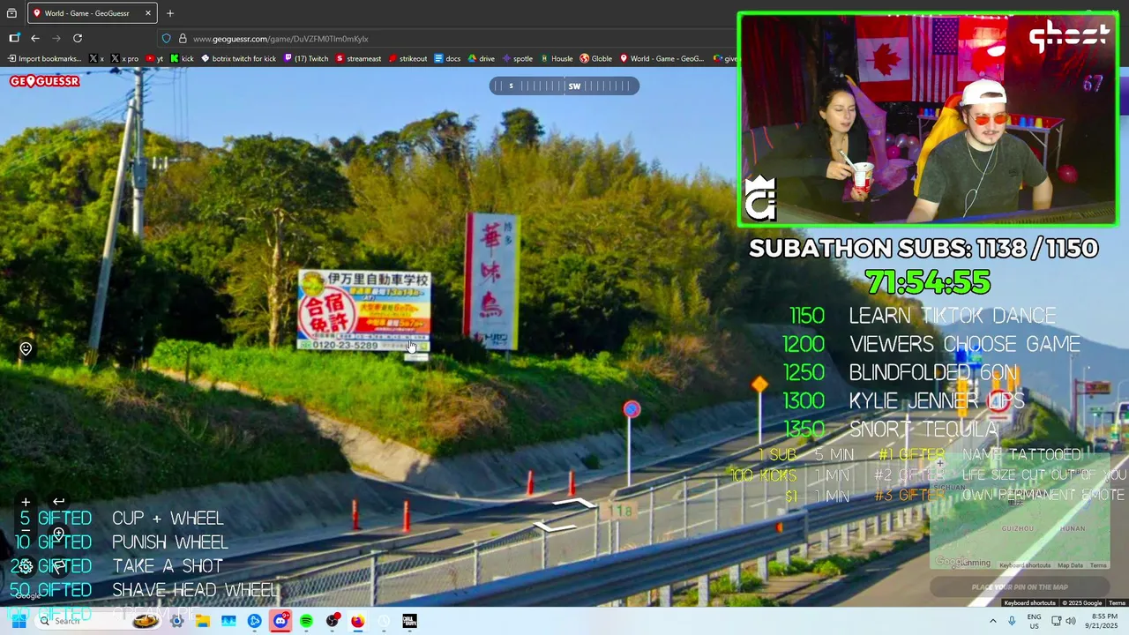Return to start location arrow icon
Viewport: 1129px width, 635px height.
point(58,501)
